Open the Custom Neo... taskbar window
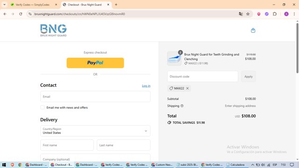This screenshot has height=168, width=299. [x=162, y=165]
